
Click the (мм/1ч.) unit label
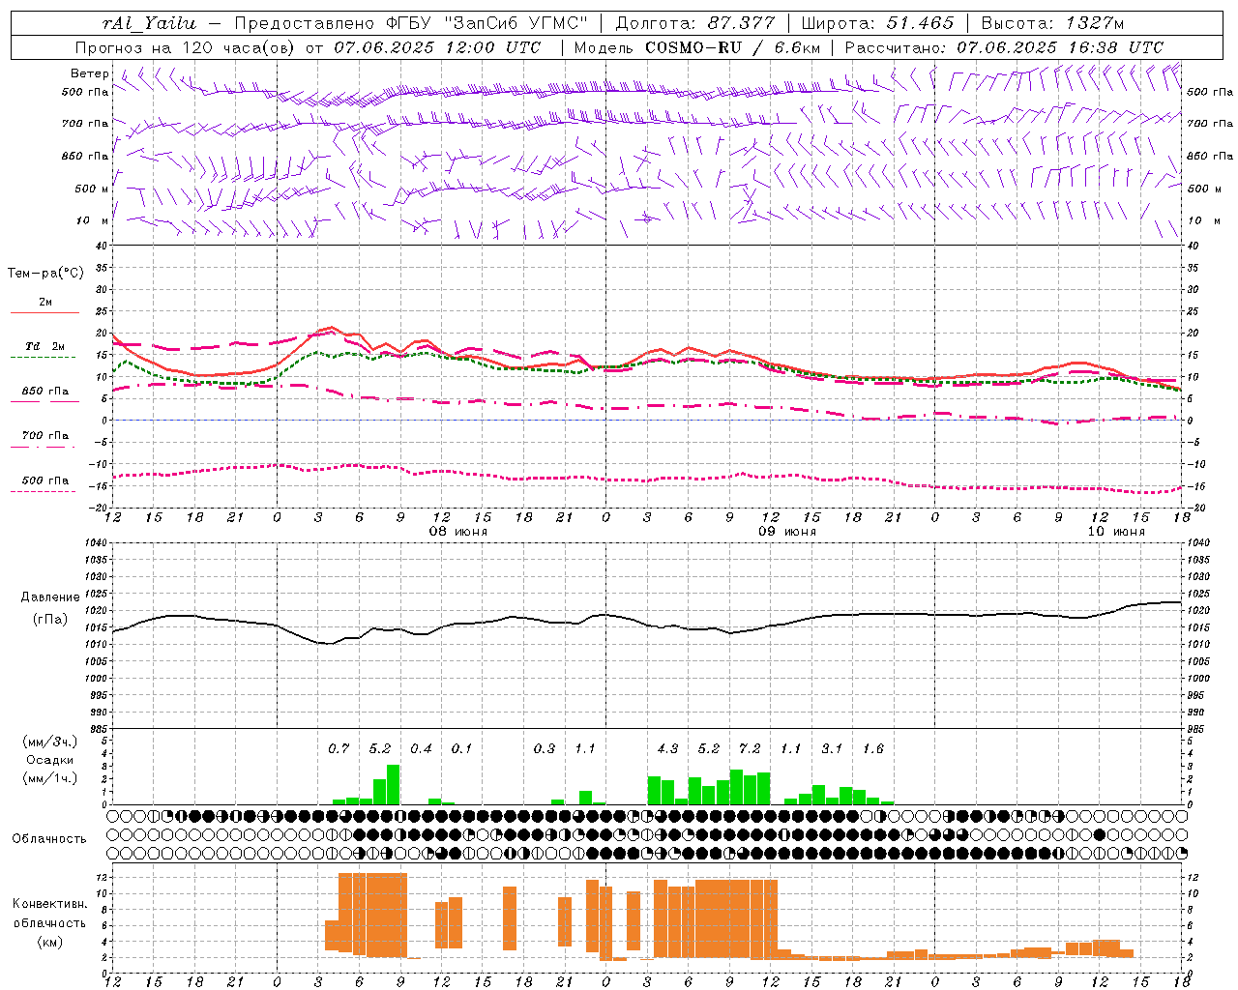pyautogui.click(x=50, y=778)
